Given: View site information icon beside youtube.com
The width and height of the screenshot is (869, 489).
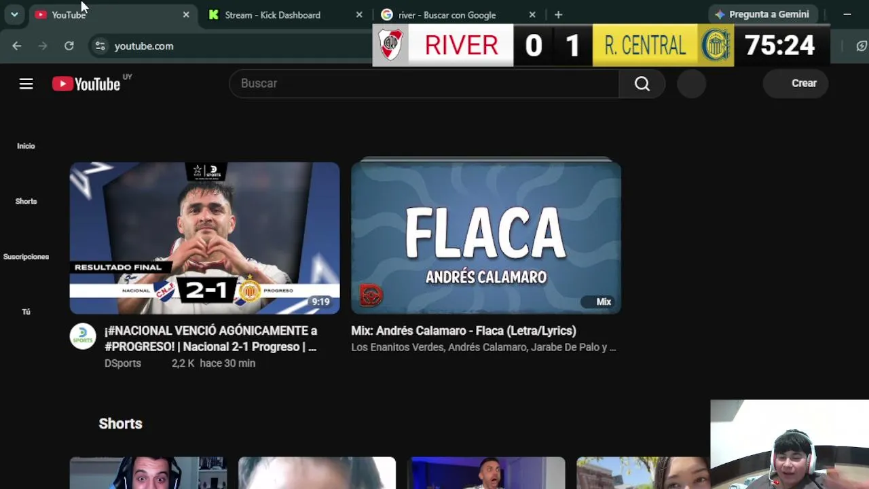Looking at the screenshot, I should [100, 46].
